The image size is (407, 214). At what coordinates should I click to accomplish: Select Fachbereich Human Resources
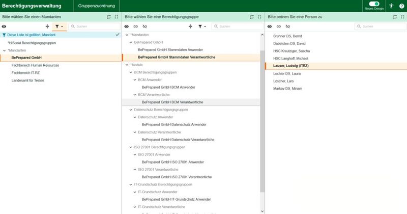(35, 65)
